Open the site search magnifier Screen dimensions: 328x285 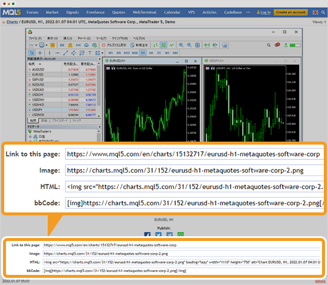[323, 12]
